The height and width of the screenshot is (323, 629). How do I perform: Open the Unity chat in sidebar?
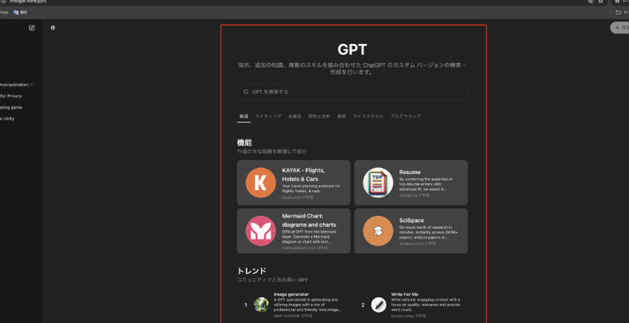(7, 118)
